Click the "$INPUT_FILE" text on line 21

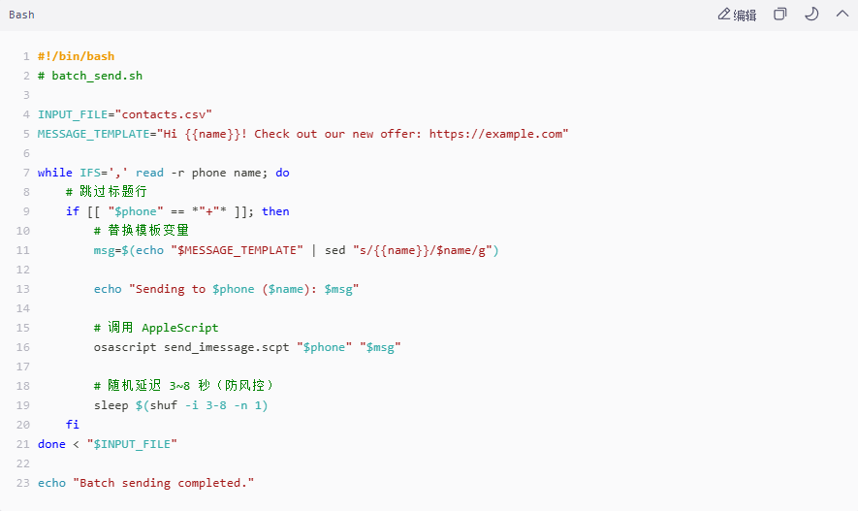tap(132, 444)
